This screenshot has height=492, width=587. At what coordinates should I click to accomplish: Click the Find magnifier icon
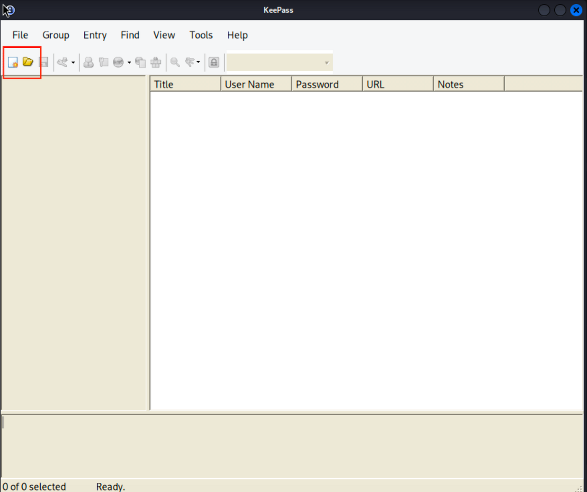pyautogui.click(x=175, y=62)
